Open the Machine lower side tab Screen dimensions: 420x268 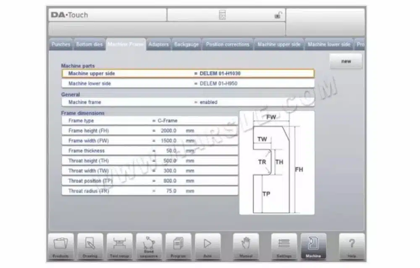(329, 45)
